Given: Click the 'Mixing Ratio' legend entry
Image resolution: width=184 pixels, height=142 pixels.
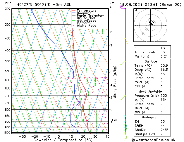Looking at the screenshot, I should 87,25.
